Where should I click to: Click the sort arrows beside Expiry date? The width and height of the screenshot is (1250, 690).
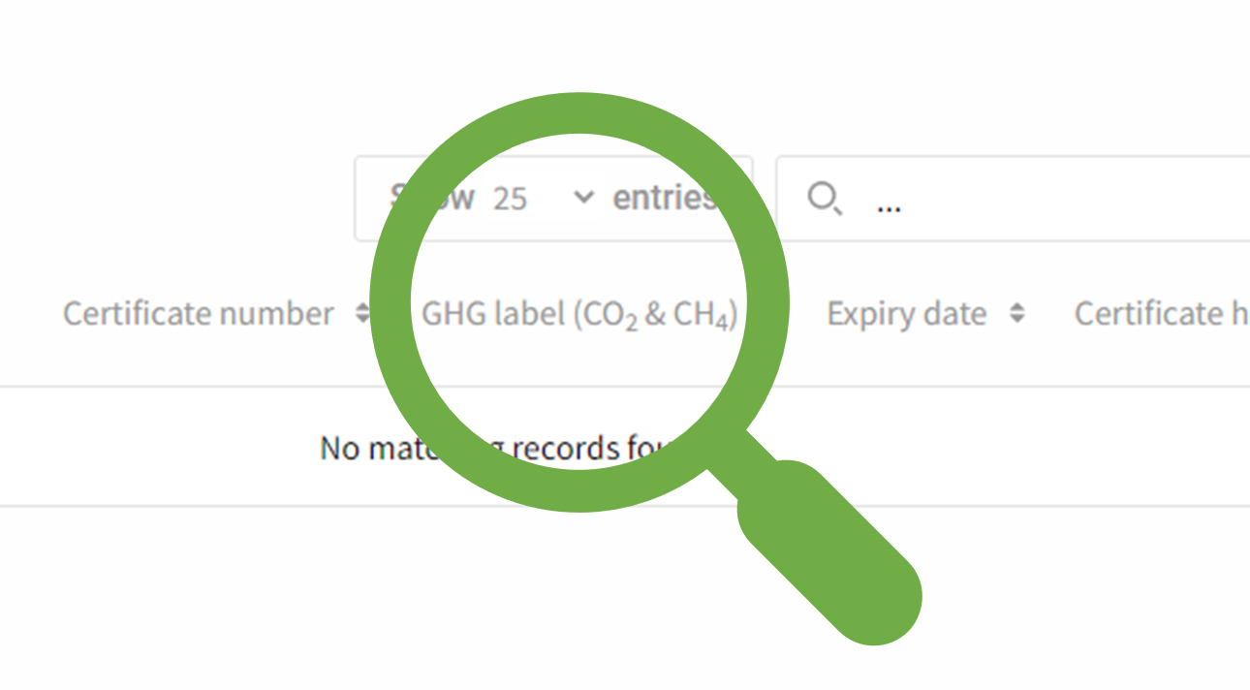tap(1016, 313)
